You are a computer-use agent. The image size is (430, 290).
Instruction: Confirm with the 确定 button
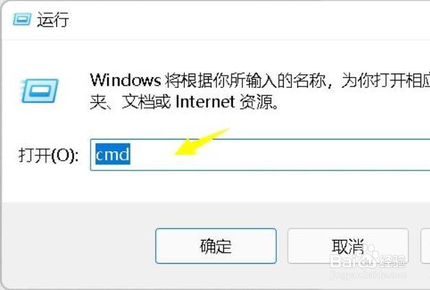[216, 246]
